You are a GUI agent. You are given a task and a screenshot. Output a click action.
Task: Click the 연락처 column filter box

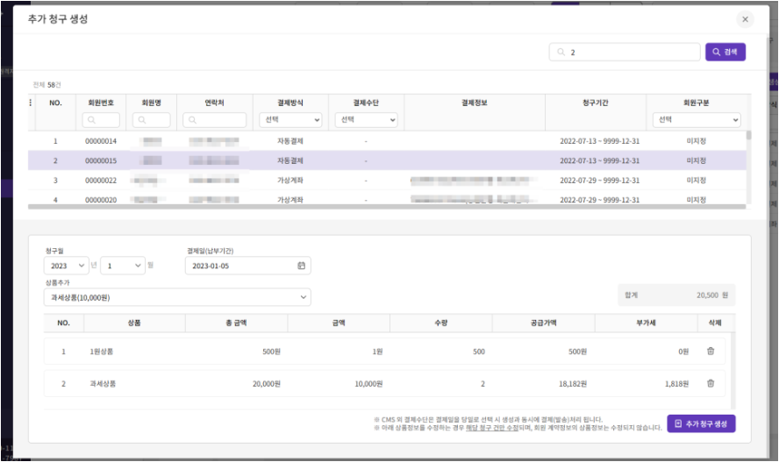pos(214,120)
